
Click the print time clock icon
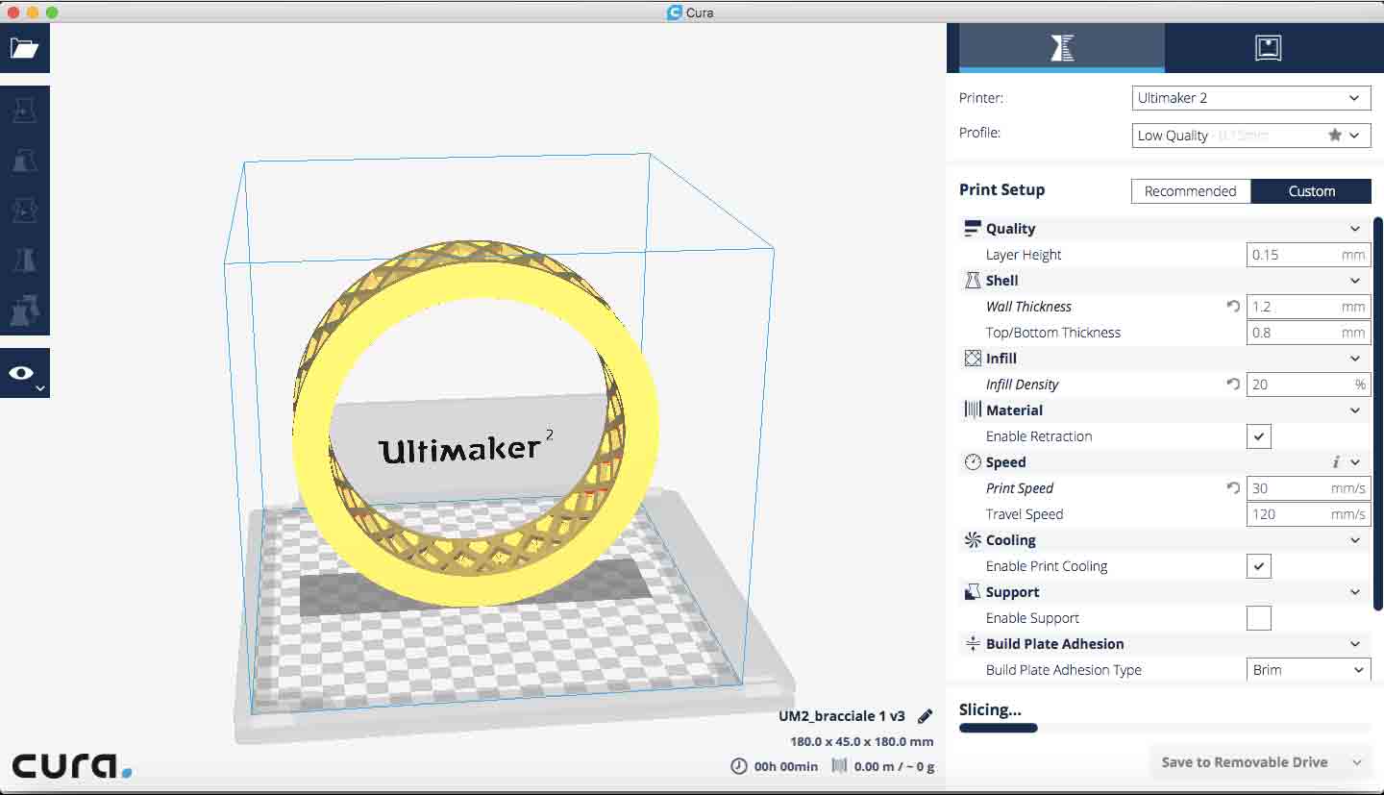coord(738,766)
